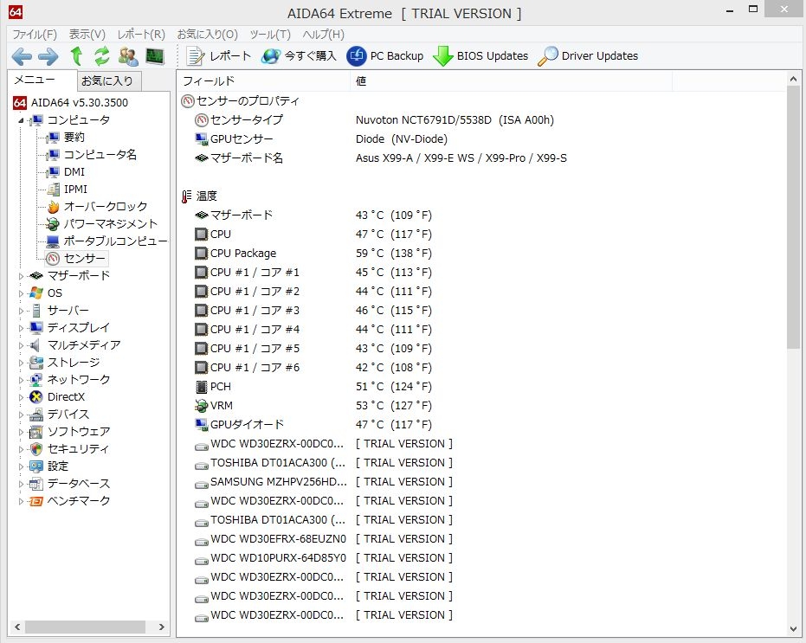Select 要約 summary tree icon
The width and height of the screenshot is (806, 643).
click(53, 138)
